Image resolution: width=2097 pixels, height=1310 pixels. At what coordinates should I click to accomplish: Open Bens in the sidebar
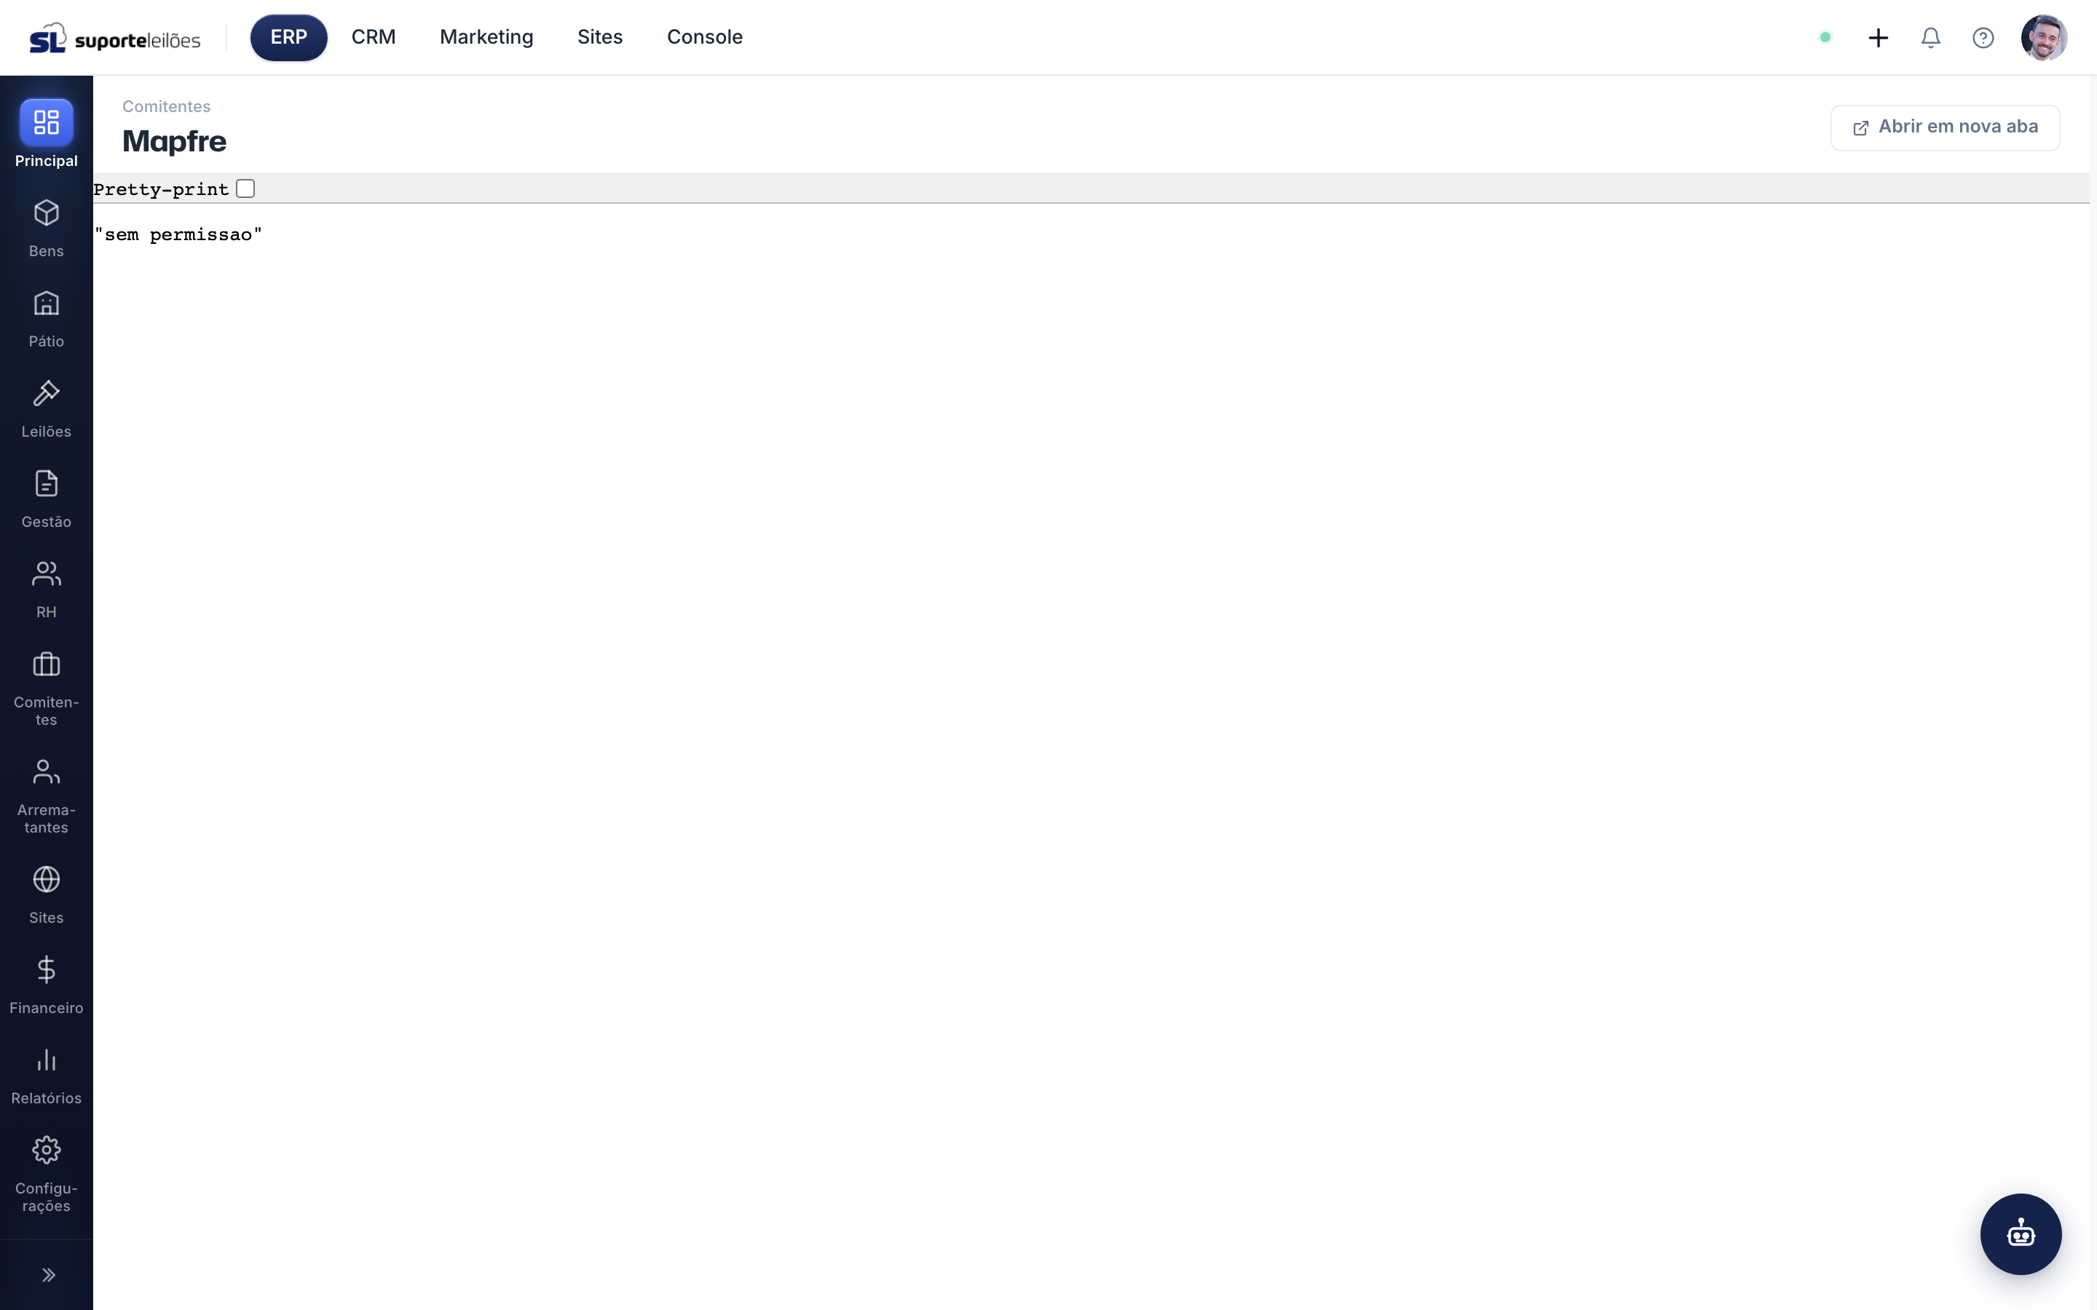(x=46, y=228)
